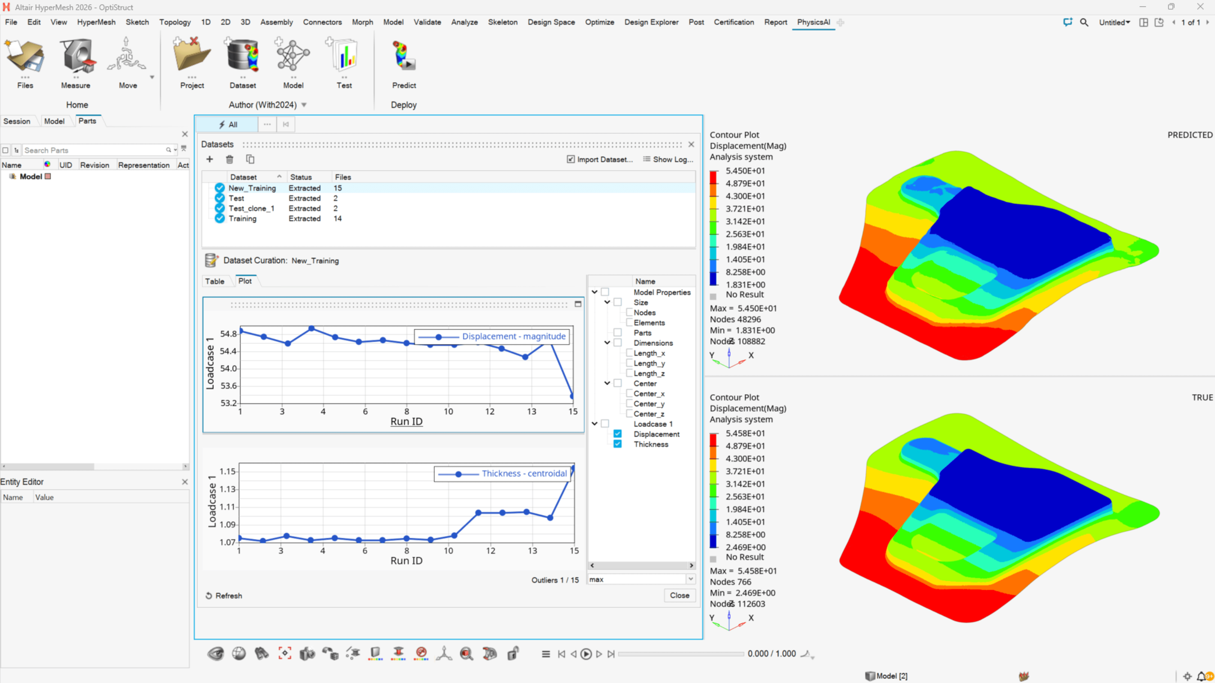Screen dimensions: 1215x683
Task: Open the Morph menu
Action: click(x=362, y=22)
